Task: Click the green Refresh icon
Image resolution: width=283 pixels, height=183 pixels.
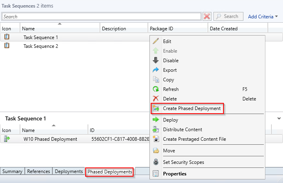Action: click(x=156, y=89)
